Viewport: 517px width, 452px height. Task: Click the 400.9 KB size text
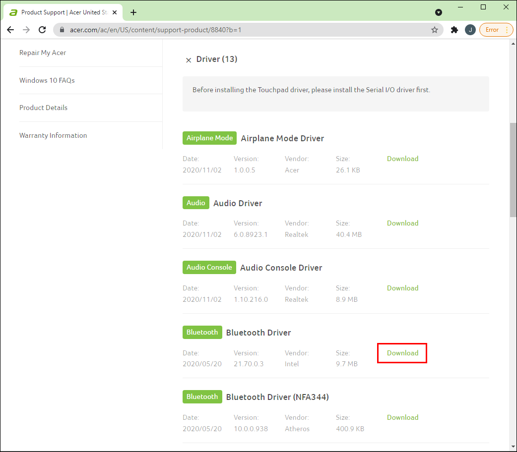coord(350,429)
